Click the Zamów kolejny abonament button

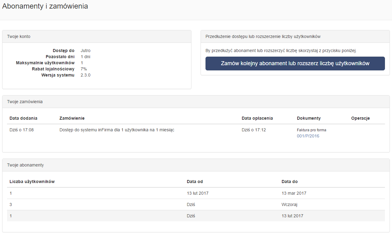click(295, 63)
